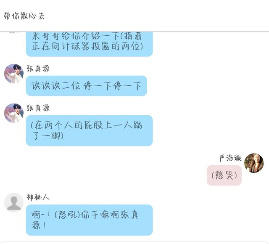The image size is (269, 244).
Task: Click the 张真源 name above the 踹了一脚 bubble
Action: 38,108
